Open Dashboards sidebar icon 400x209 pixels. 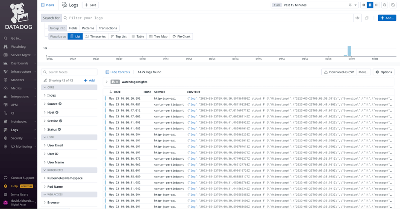point(6,63)
